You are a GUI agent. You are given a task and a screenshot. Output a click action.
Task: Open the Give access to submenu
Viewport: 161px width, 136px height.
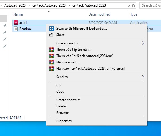[97, 43]
